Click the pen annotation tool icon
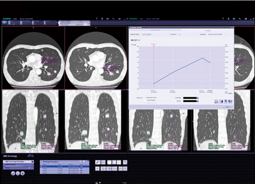Screen dimensions: 255x184 97,162
